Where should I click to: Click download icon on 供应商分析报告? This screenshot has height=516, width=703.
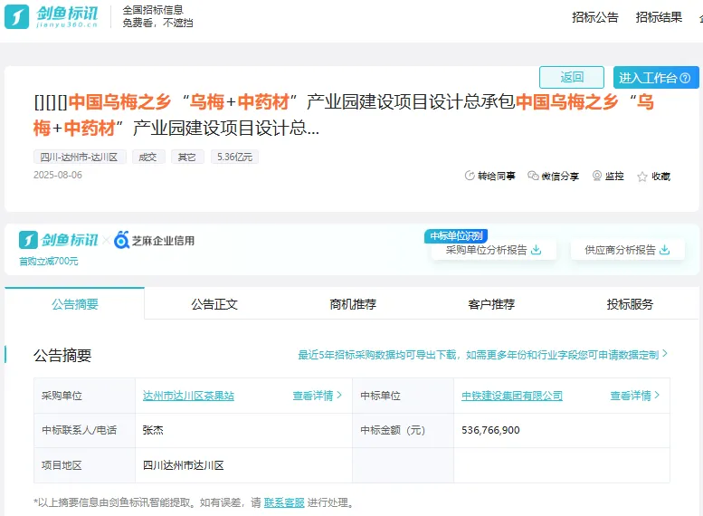tap(666, 250)
